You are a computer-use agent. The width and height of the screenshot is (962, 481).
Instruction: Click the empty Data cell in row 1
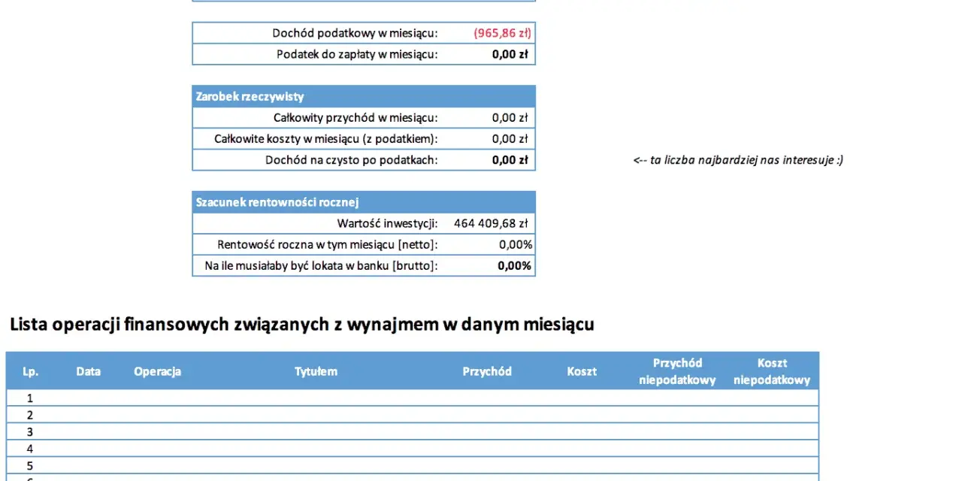click(89, 398)
